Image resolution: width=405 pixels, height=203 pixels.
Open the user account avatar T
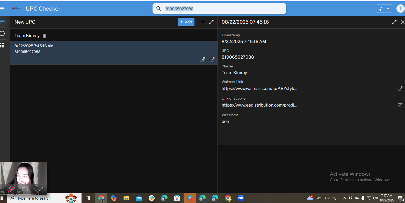[400, 9]
